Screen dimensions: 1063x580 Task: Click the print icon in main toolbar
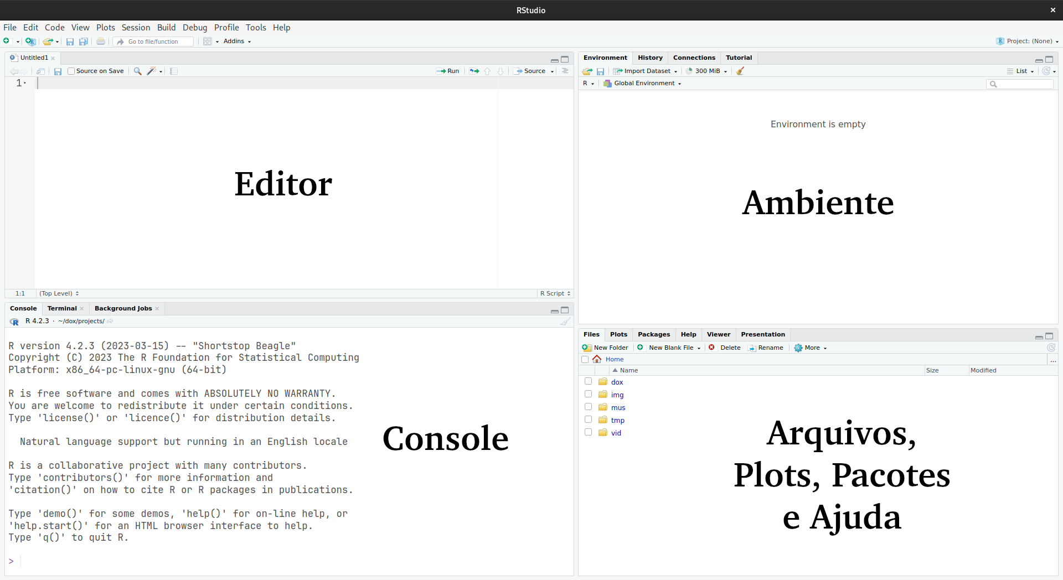click(101, 42)
